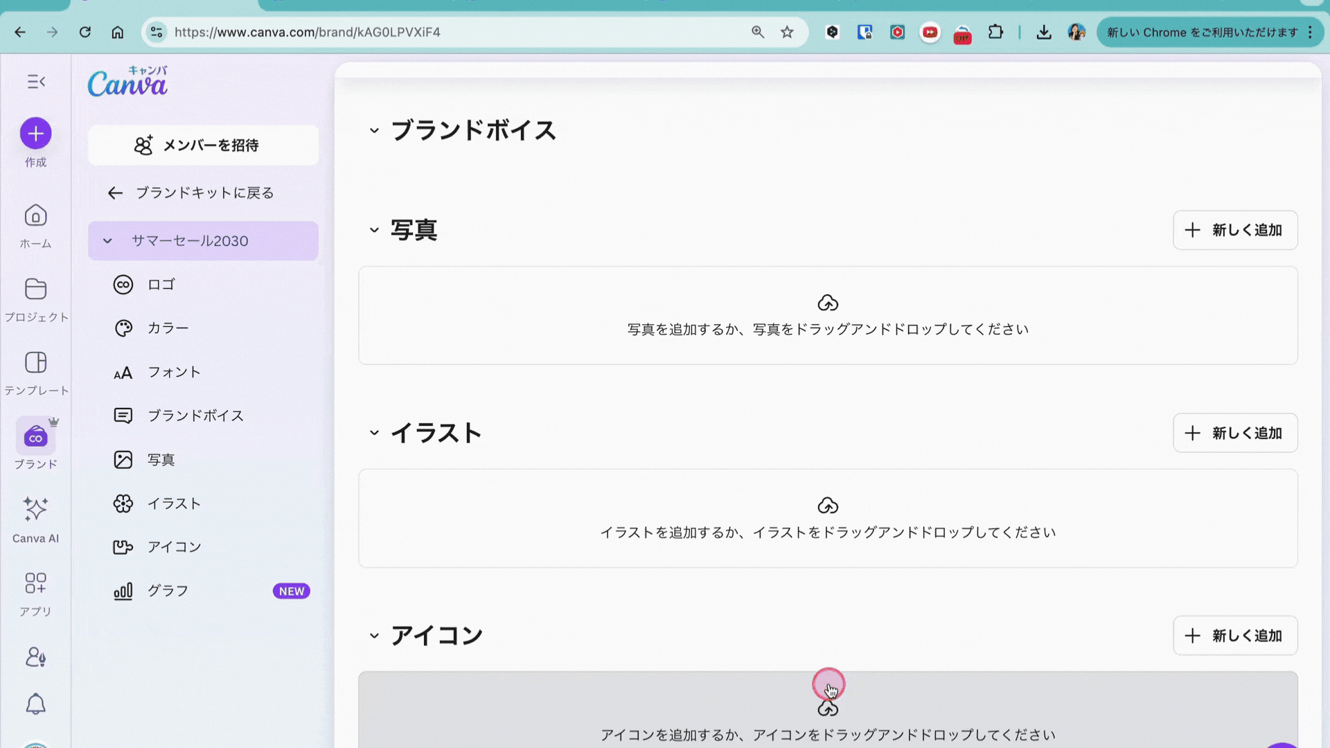Screen dimensions: 1330x748
Task: Collapse the 写真 section chevron
Action: point(374,230)
